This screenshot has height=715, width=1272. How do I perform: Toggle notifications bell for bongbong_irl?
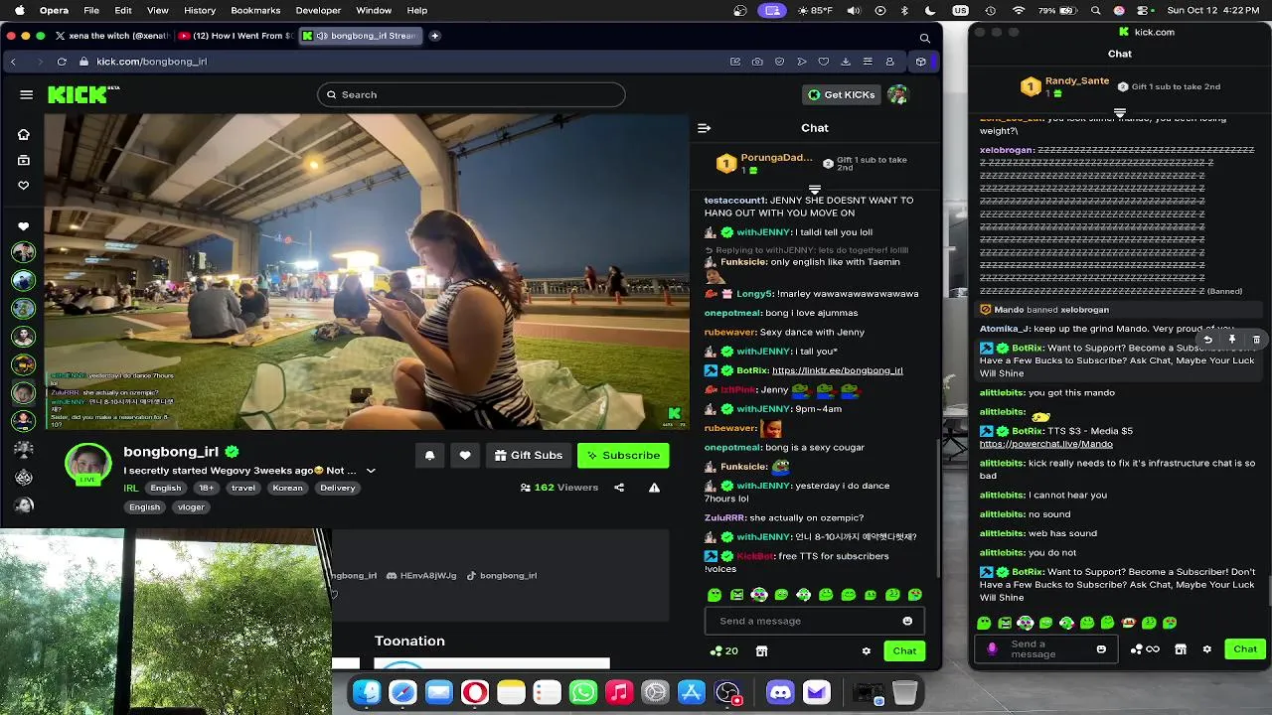tap(429, 455)
